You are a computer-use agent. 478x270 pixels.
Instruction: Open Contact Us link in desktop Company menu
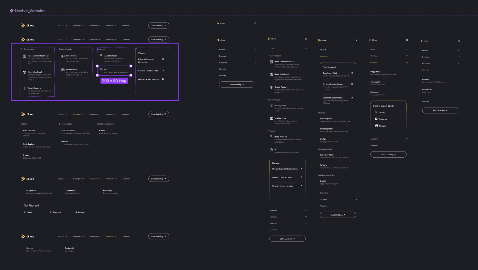point(70,248)
